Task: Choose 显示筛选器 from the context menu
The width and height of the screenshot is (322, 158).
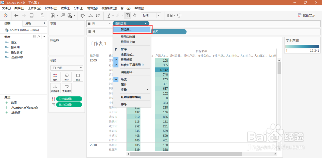Action: (x=132, y=37)
